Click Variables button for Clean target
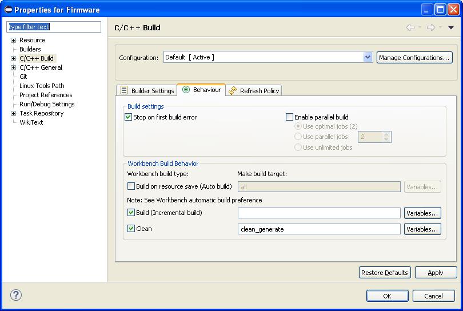The image size is (463, 311). (x=422, y=229)
